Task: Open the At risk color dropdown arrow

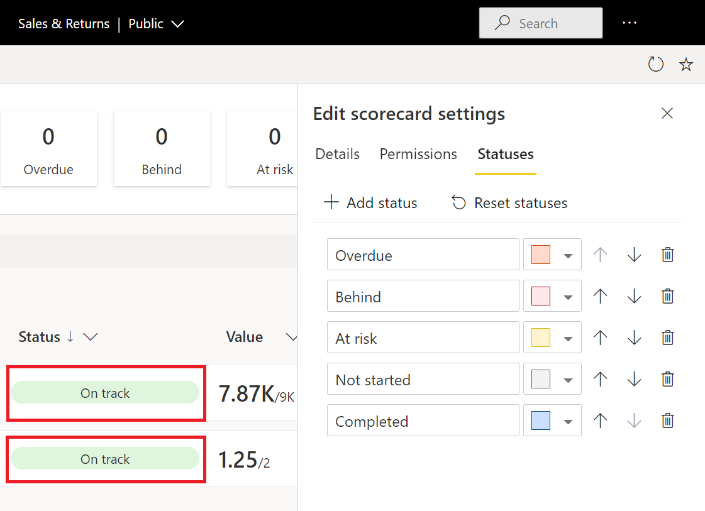Action: tap(568, 338)
